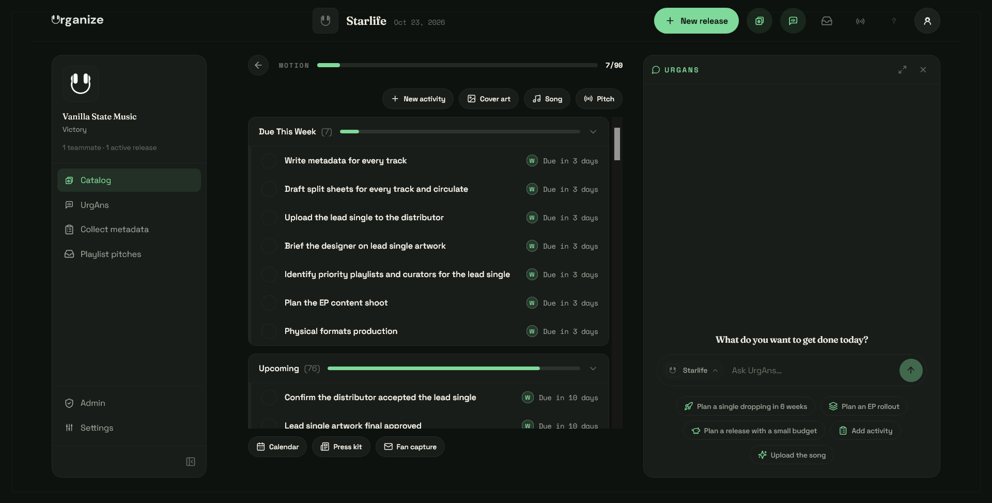The image size is (992, 503).
Task: Click the Due This Week progress bar
Action: pos(460,132)
